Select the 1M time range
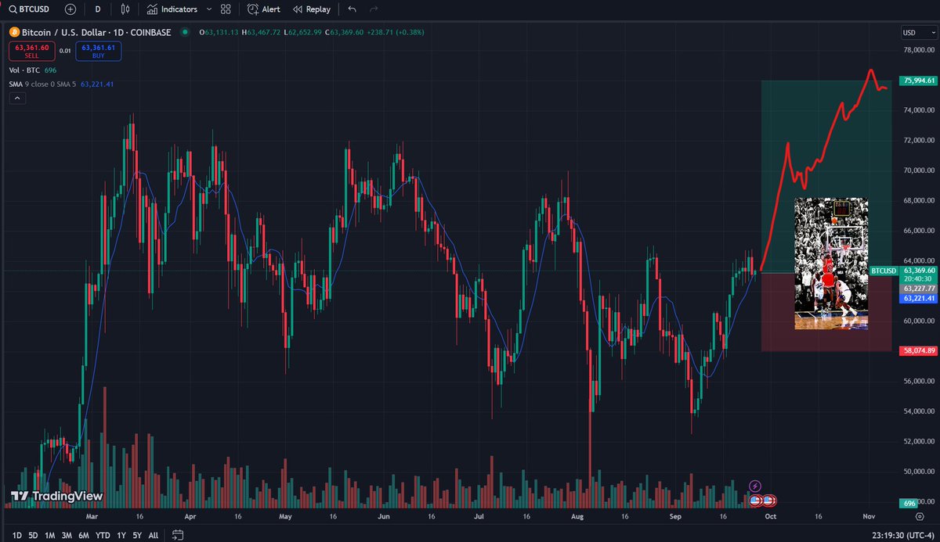The width and height of the screenshot is (940, 542). (49, 535)
